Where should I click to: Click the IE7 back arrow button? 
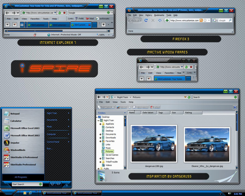(x=7, y=13)
